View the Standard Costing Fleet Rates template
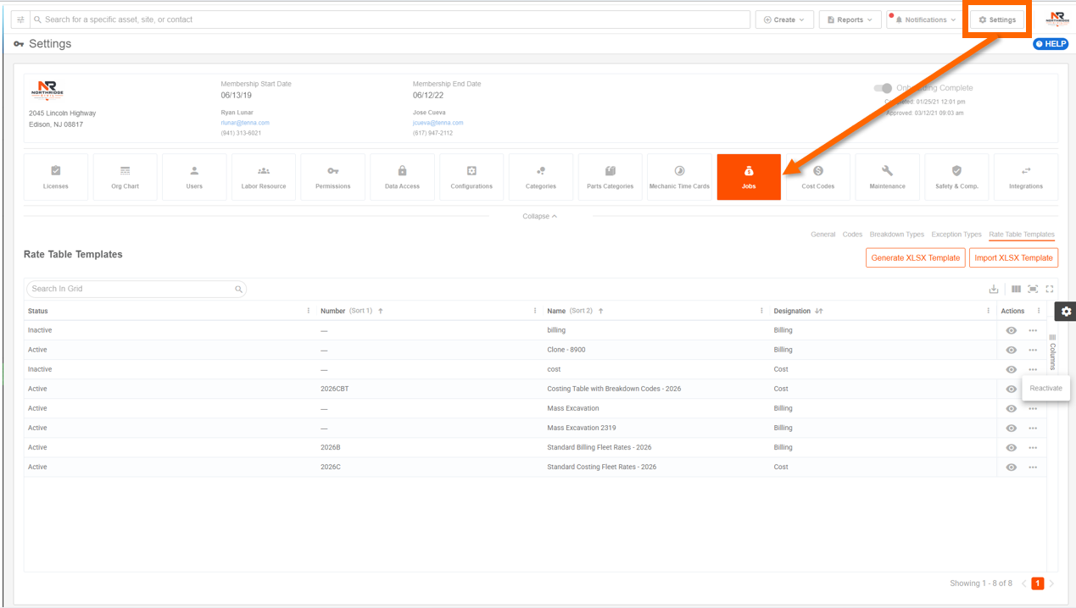1076x608 pixels. click(1011, 467)
